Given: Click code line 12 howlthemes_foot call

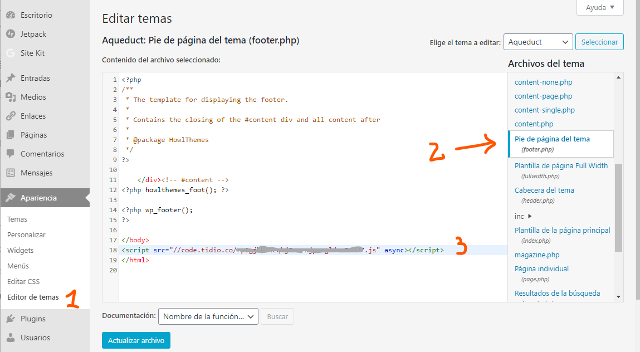Looking at the screenshot, I should coord(175,190).
